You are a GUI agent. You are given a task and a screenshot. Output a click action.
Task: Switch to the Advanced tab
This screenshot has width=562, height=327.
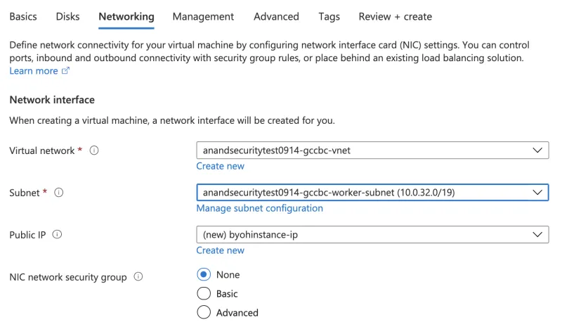point(276,16)
